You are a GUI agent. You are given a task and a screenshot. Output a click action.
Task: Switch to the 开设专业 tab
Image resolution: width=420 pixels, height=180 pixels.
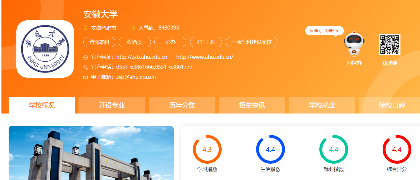pos(112,105)
